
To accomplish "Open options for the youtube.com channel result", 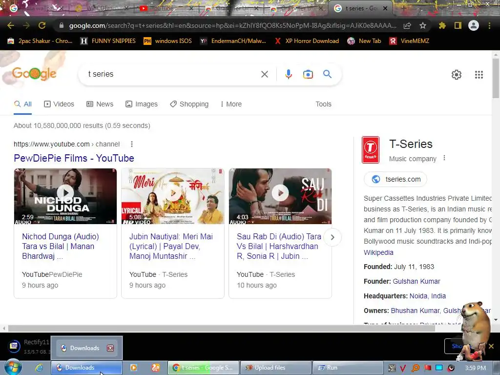I will (x=132, y=144).
